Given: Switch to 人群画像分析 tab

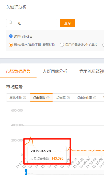Looking at the screenshot, I should [55, 71].
